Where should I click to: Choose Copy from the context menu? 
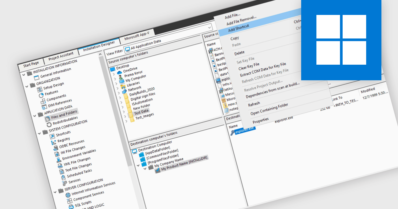[x=234, y=38]
